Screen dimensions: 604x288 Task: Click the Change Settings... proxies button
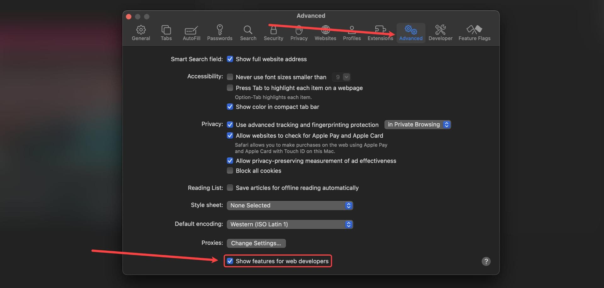tap(256, 243)
